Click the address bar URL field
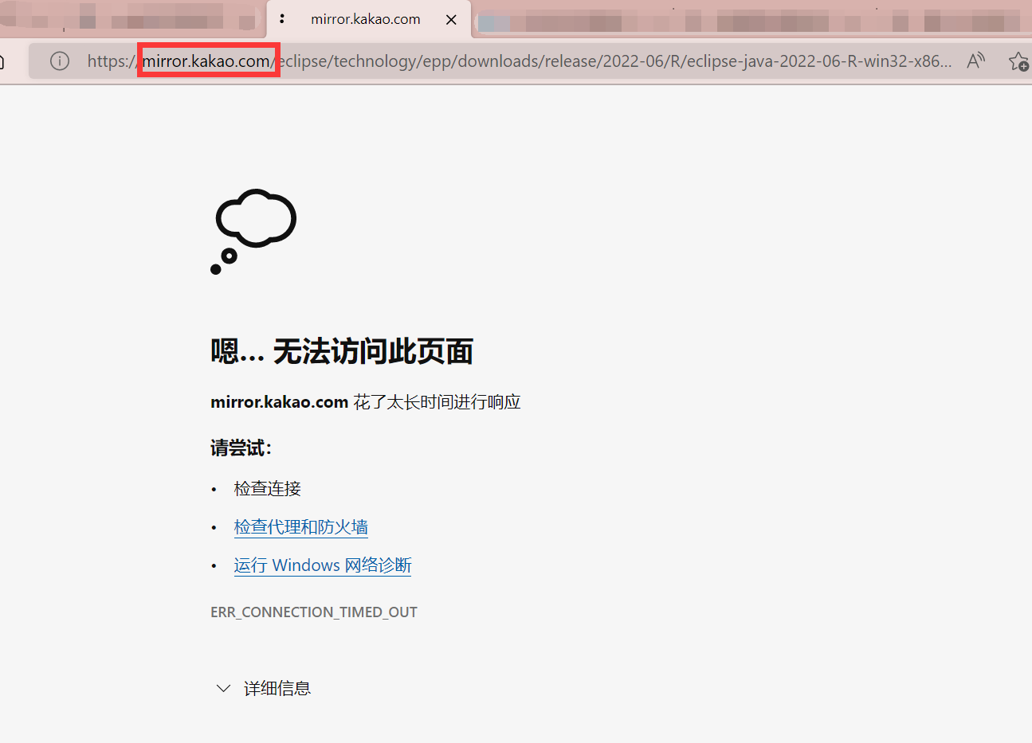This screenshot has height=743, width=1032. coord(520,61)
